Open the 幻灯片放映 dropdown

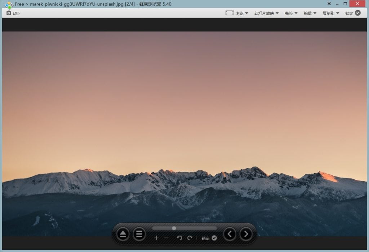[266, 13]
